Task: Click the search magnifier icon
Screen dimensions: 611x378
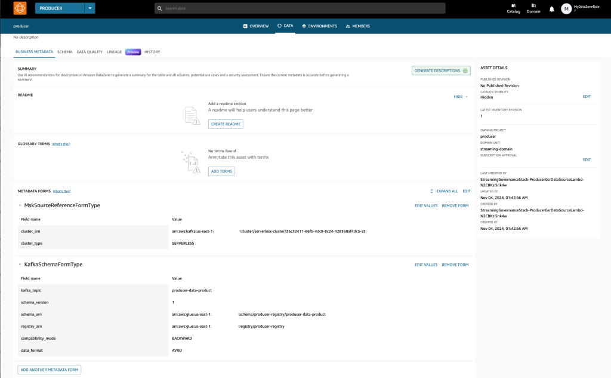Action: (x=159, y=8)
